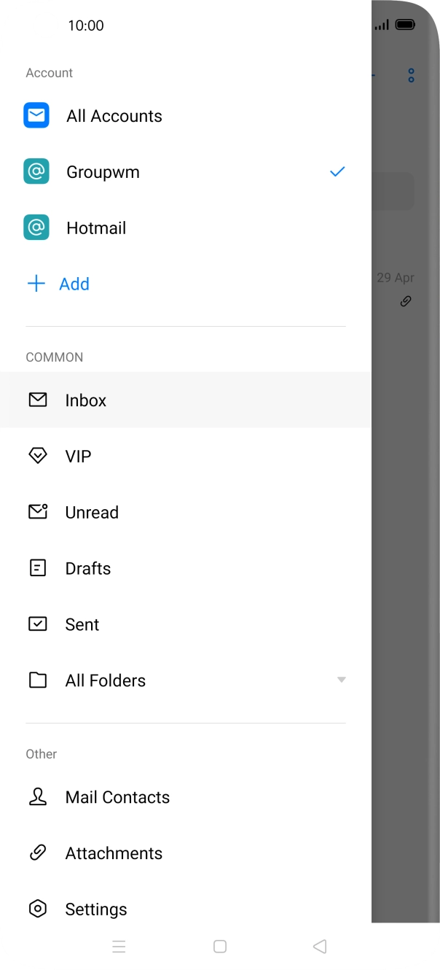The height and width of the screenshot is (970, 440).
Task: Open the three-dot overflow menu
Action: (410, 75)
